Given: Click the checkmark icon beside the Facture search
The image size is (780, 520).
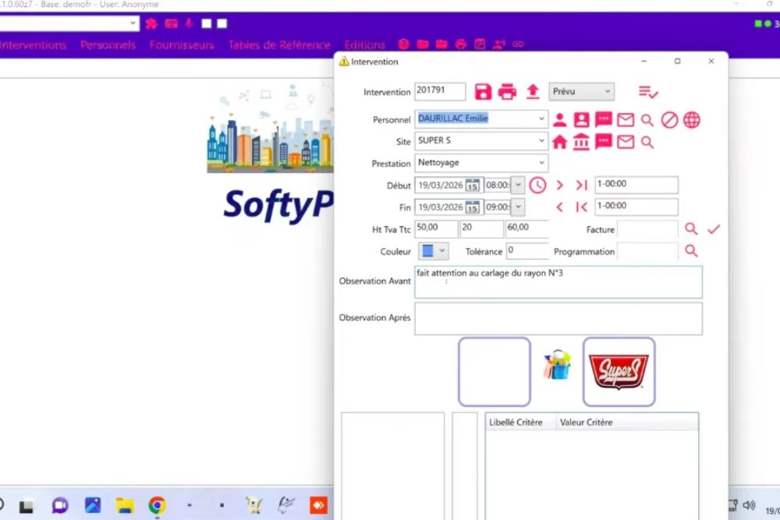Looking at the screenshot, I should coord(714,229).
